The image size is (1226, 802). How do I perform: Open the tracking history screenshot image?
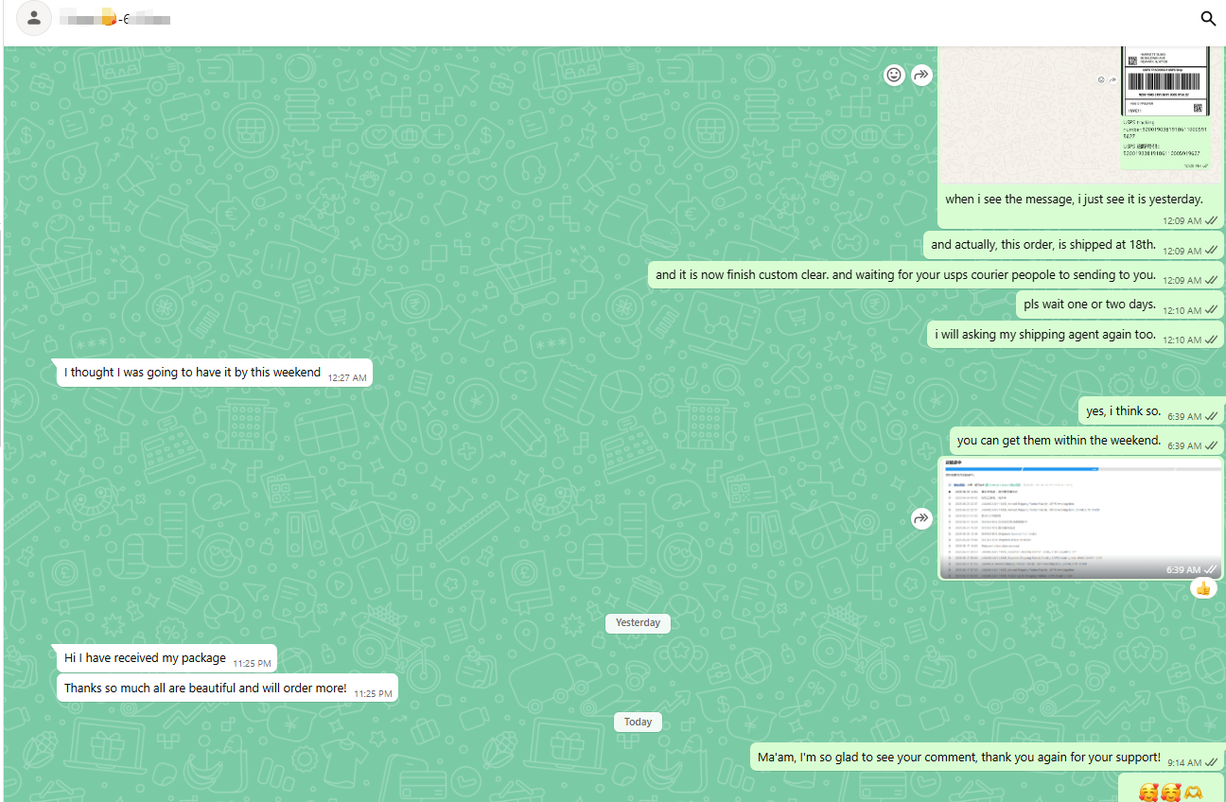click(x=1081, y=517)
